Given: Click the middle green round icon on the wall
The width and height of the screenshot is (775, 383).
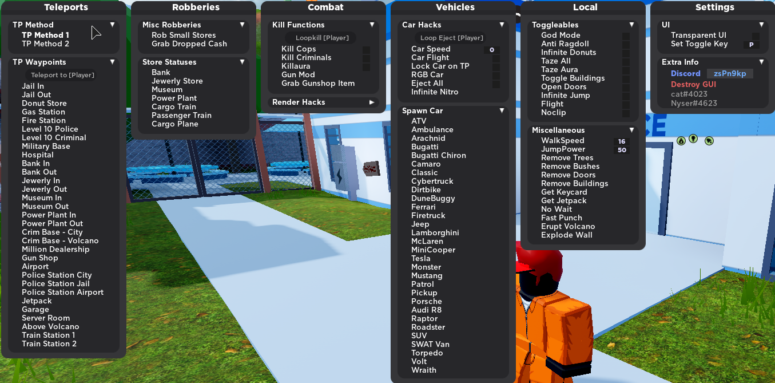Looking at the screenshot, I should [x=693, y=139].
